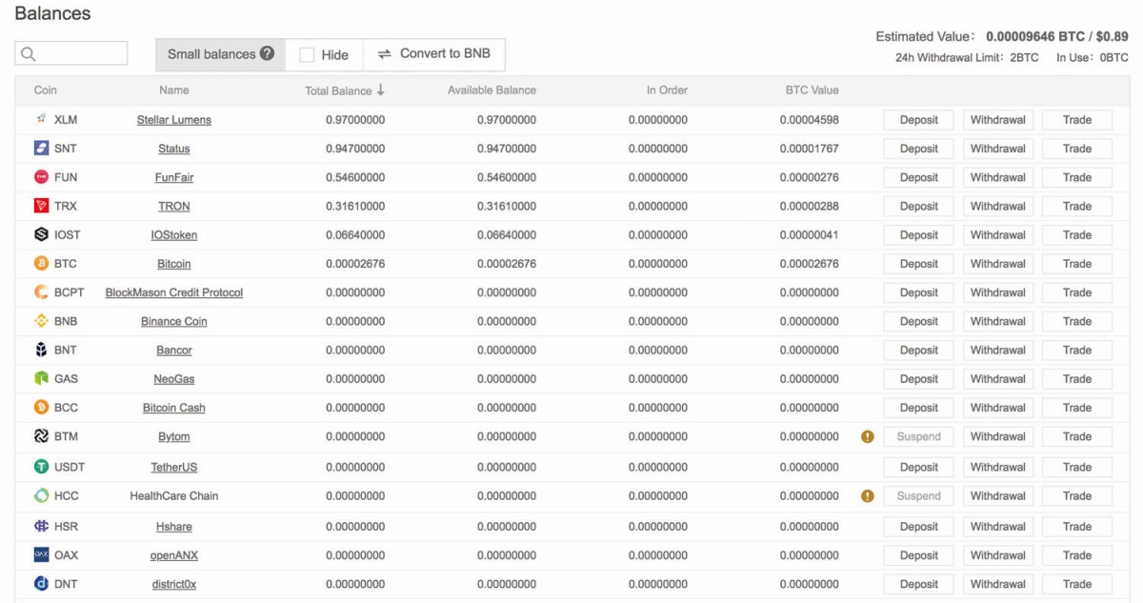
Task: Click Withdrawal in the IOST row
Action: pos(998,235)
